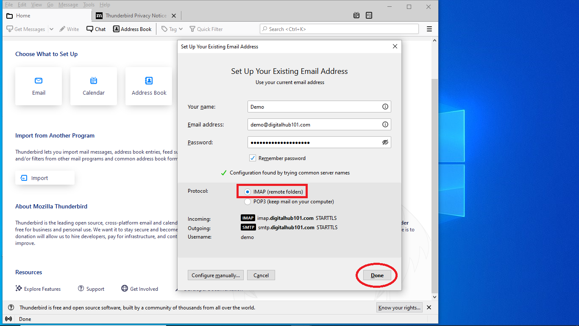Click the info icon in Your name field
This screenshot has width=579, height=326.
385,107
